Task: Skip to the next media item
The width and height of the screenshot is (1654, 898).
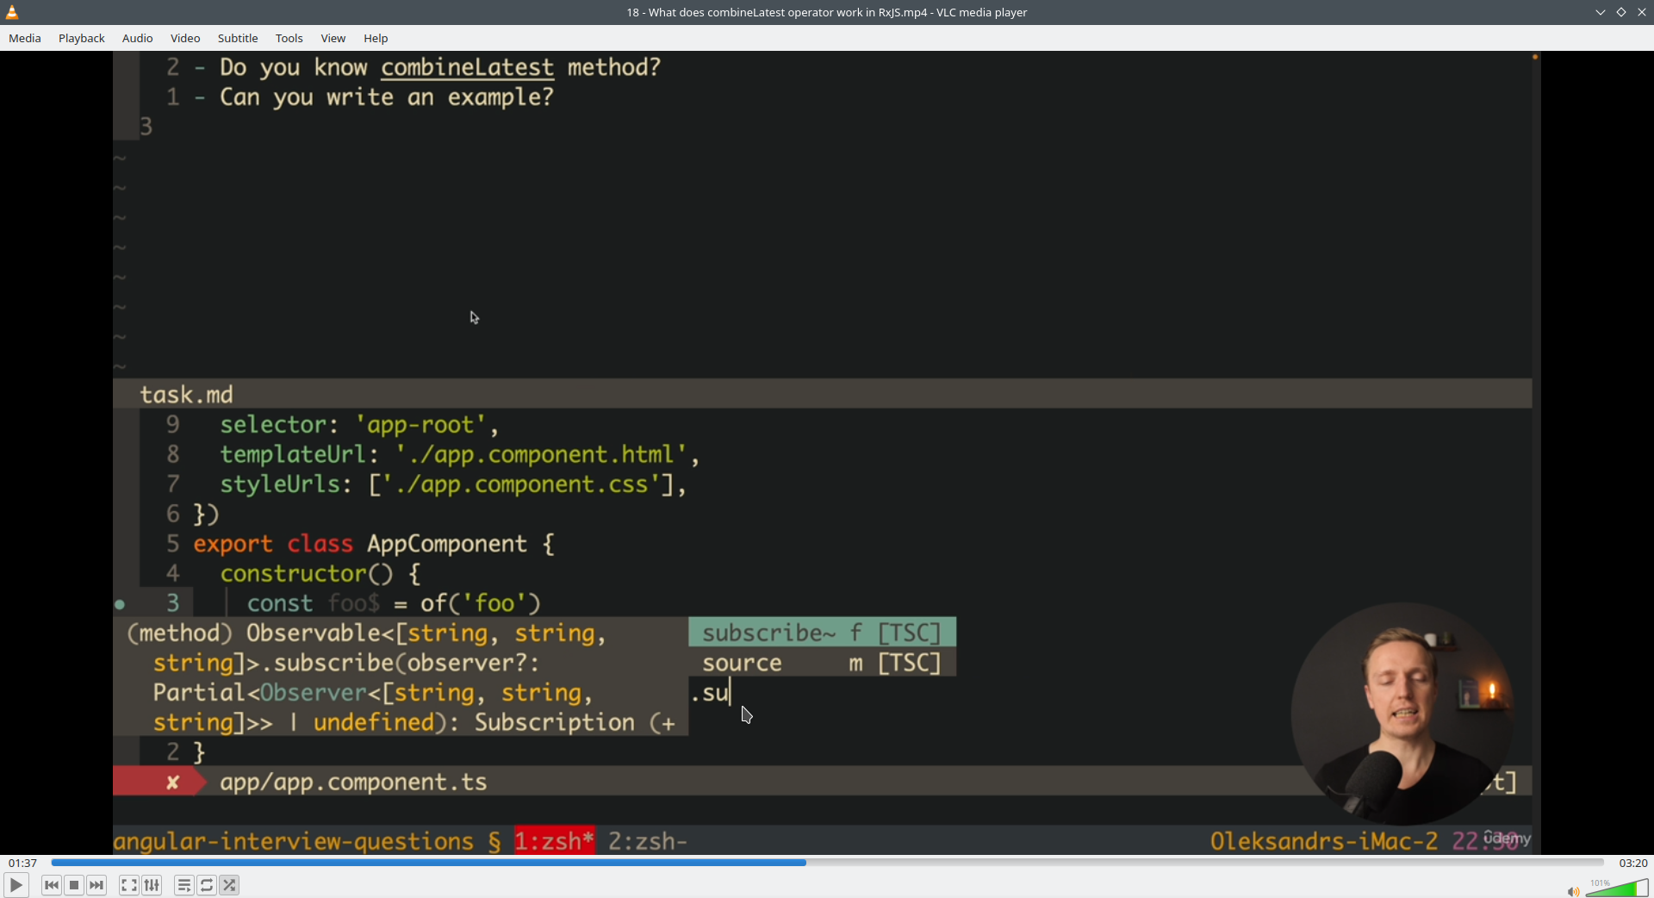Action: 96,885
